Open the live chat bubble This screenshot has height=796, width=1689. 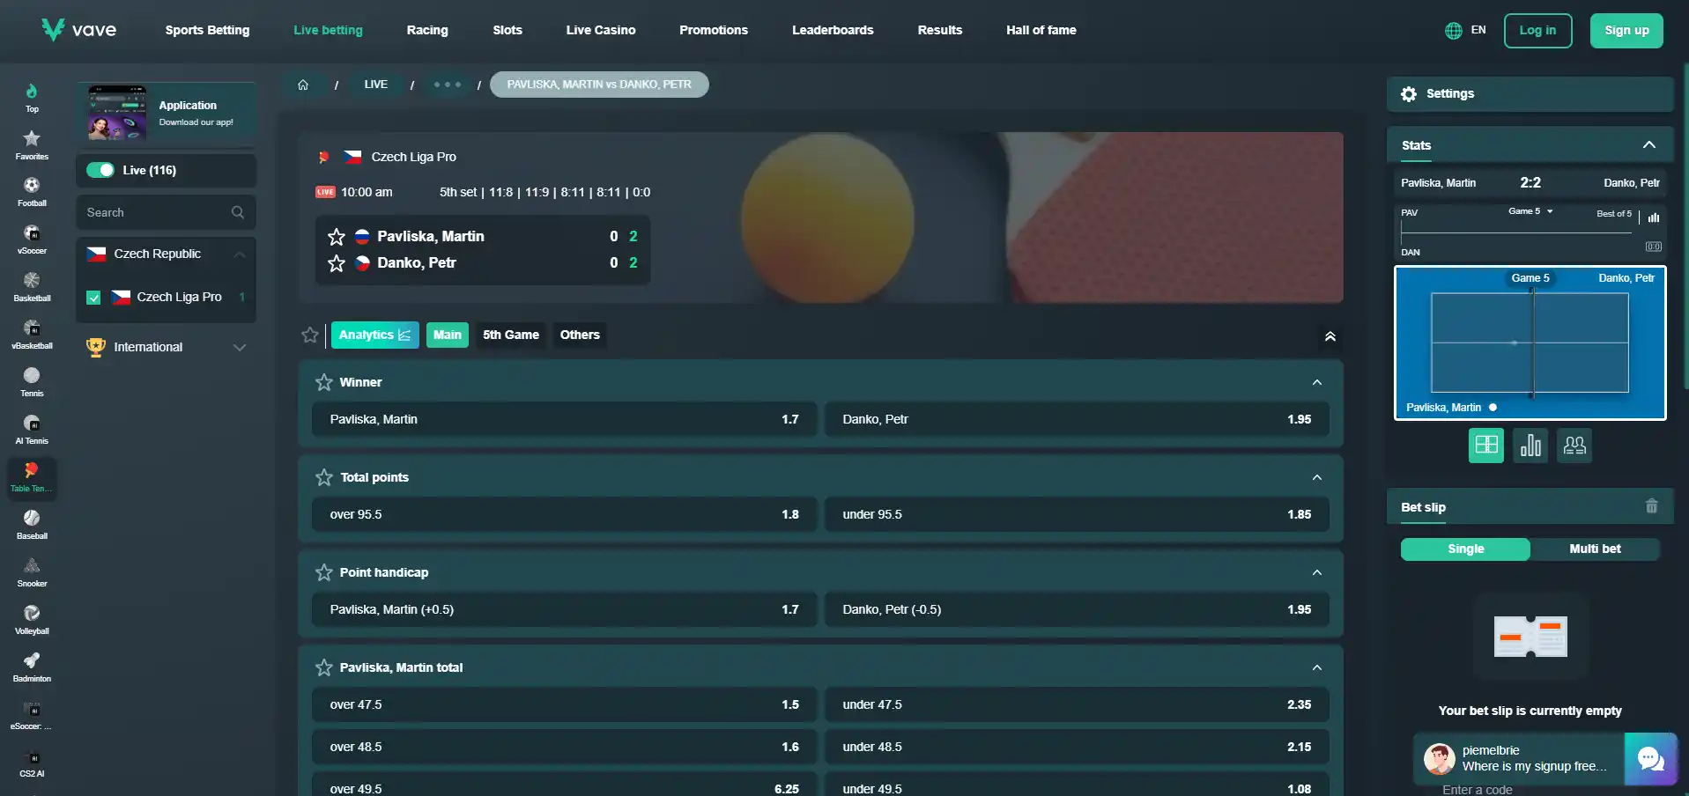click(x=1650, y=758)
